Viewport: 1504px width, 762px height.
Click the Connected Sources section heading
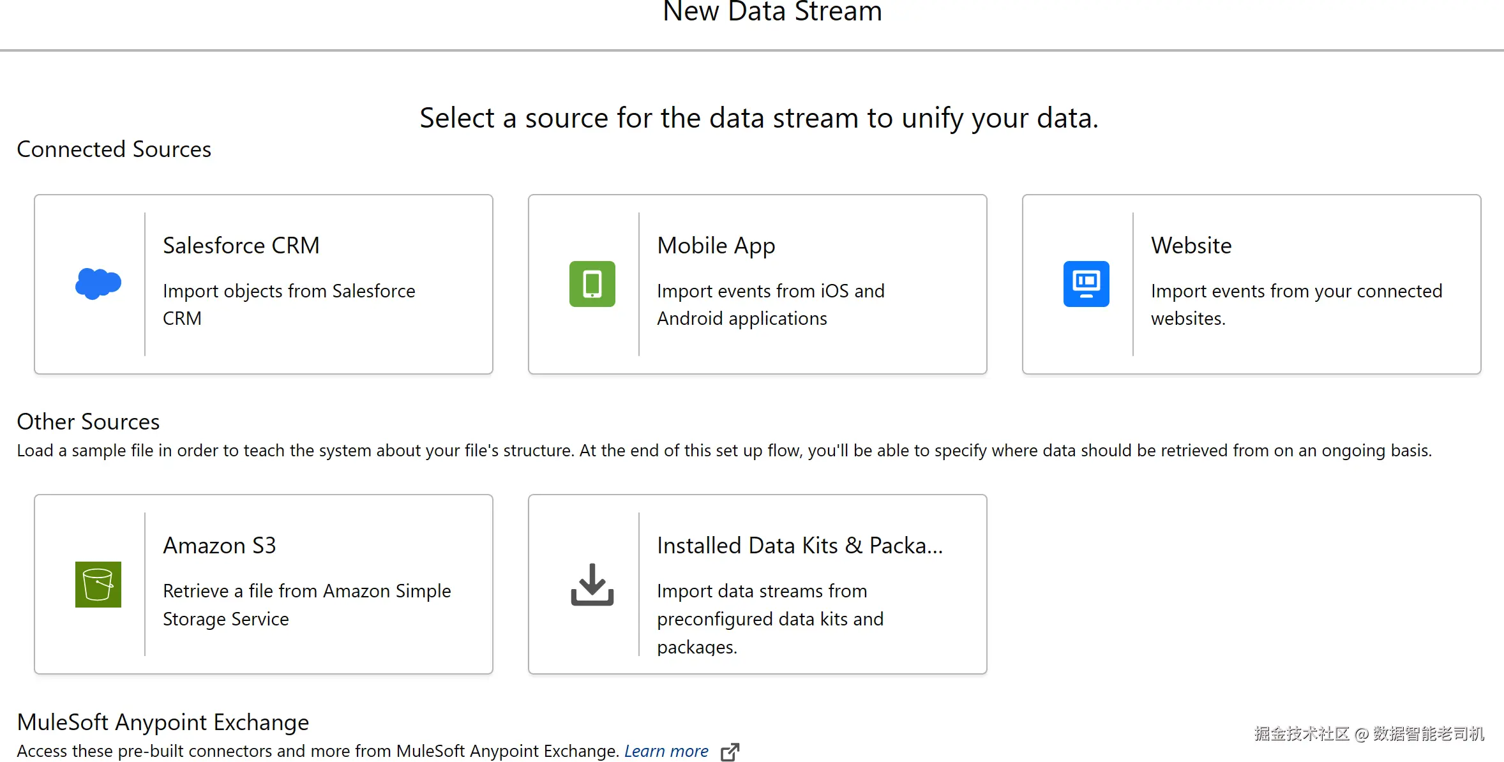114,149
